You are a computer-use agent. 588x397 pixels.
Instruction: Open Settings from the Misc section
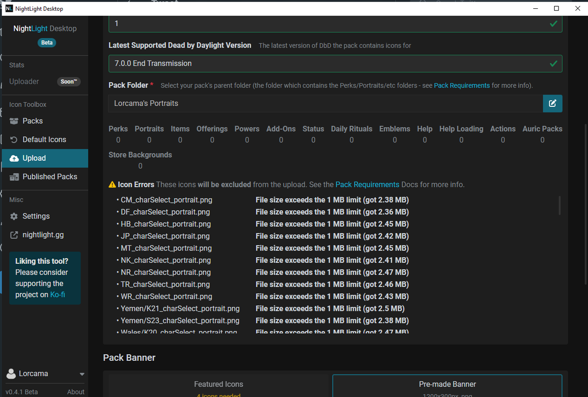click(x=44, y=216)
